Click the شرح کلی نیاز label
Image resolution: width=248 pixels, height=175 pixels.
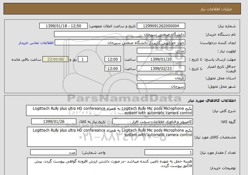click(224, 111)
